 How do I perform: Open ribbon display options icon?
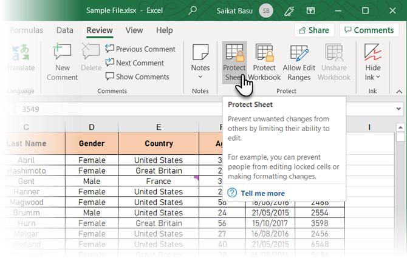coord(310,10)
